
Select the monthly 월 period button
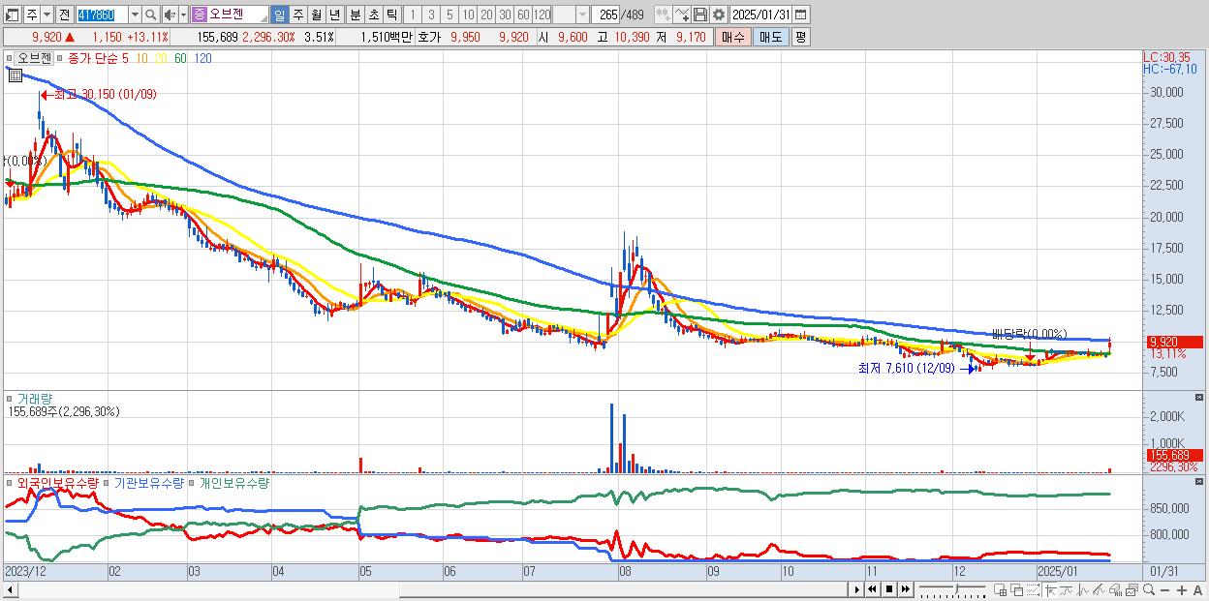[x=316, y=15]
